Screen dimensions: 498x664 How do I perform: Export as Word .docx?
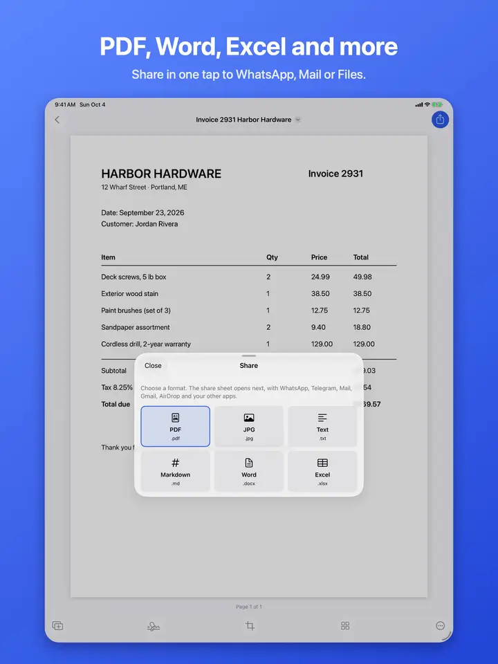pos(249,471)
